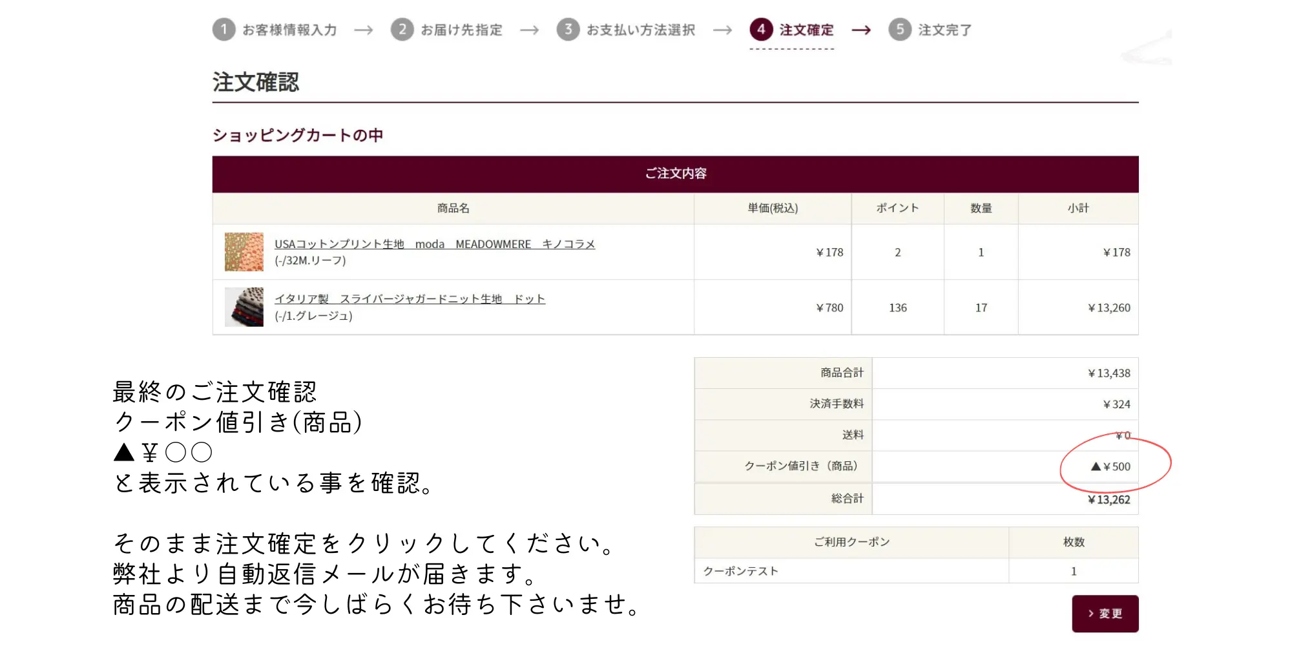Screen dimensions: 1292x646
Task: Click the step 1 number circle icon
Action: (224, 29)
